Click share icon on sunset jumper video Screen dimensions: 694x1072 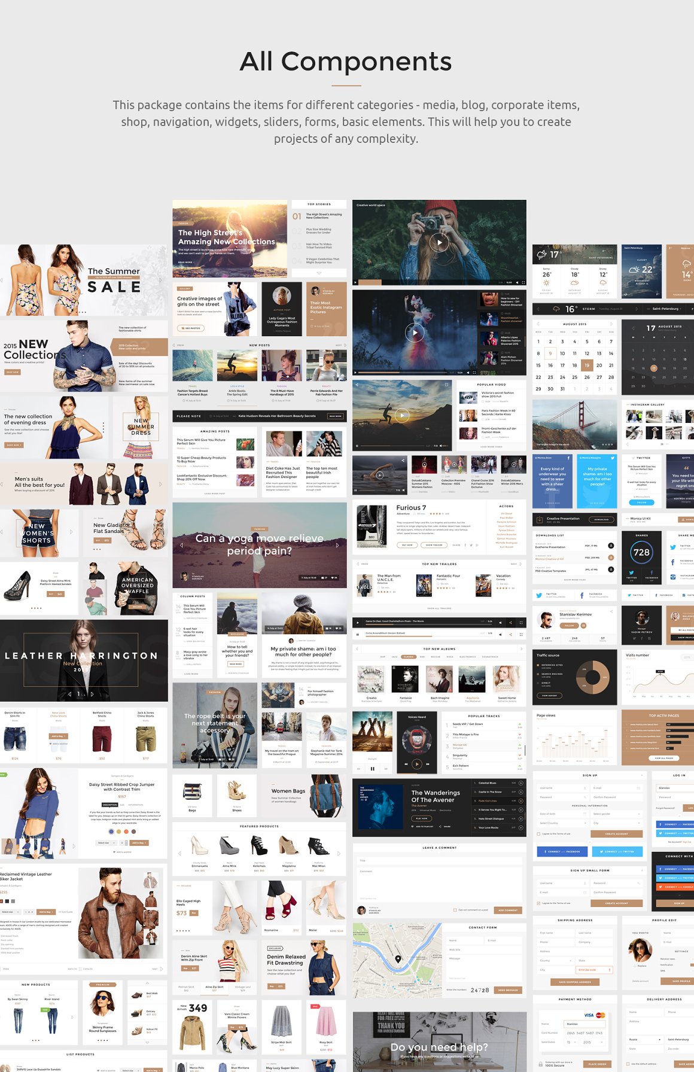[356, 385]
